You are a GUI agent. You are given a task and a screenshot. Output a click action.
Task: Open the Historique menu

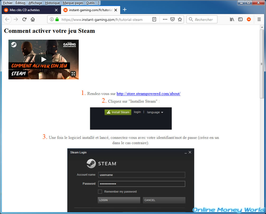(52, 3)
